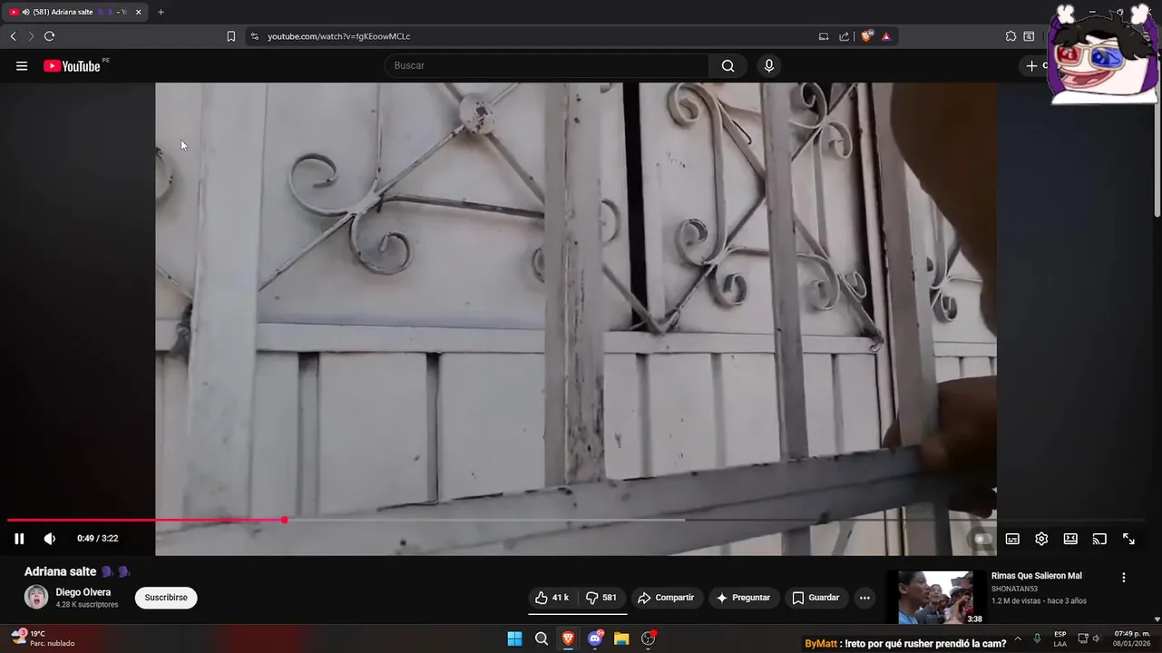The image size is (1162, 653).
Task: Open the taskbar clock showing 07:49 p. m.
Action: 1131,638
